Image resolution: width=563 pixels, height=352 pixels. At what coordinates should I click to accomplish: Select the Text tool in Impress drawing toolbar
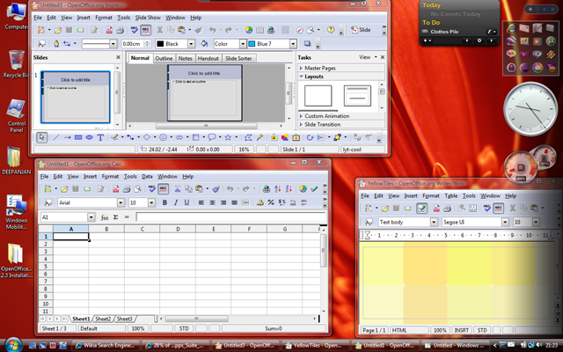tap(100, 137)
